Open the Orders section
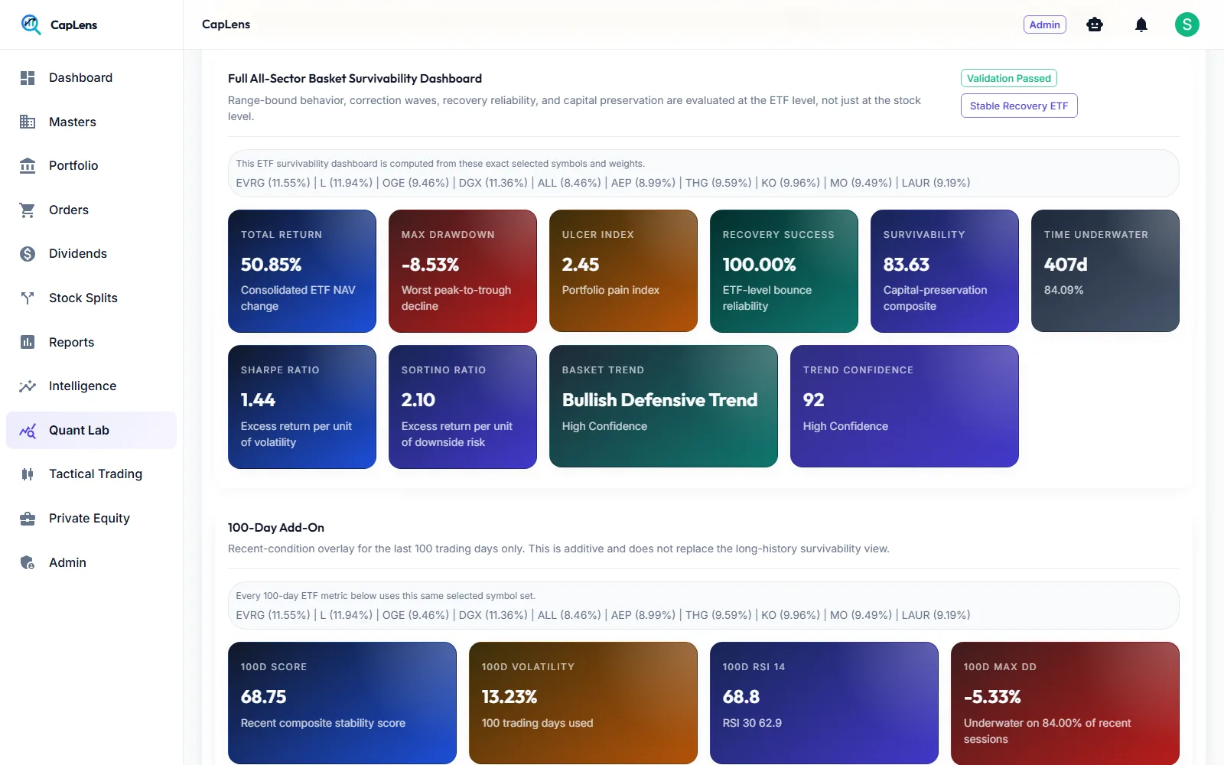Screen dimensions: 1224x765 [91, 210]
